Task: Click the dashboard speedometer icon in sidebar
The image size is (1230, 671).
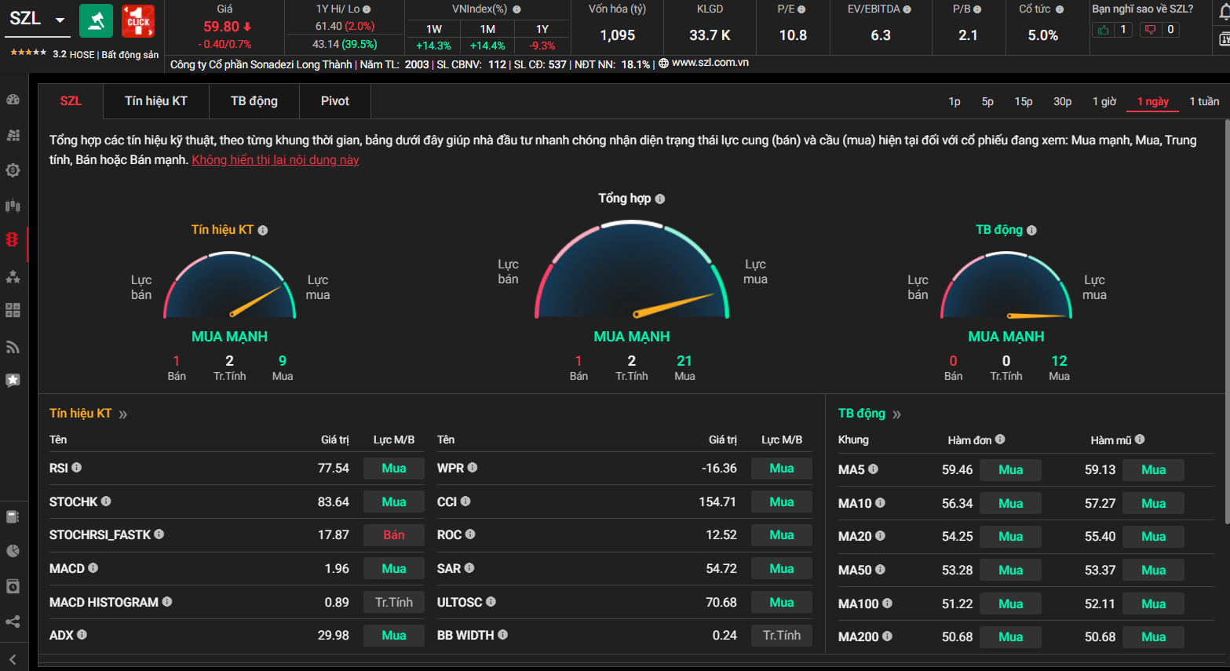Action: pyautogui.click(x=13, y=100)
